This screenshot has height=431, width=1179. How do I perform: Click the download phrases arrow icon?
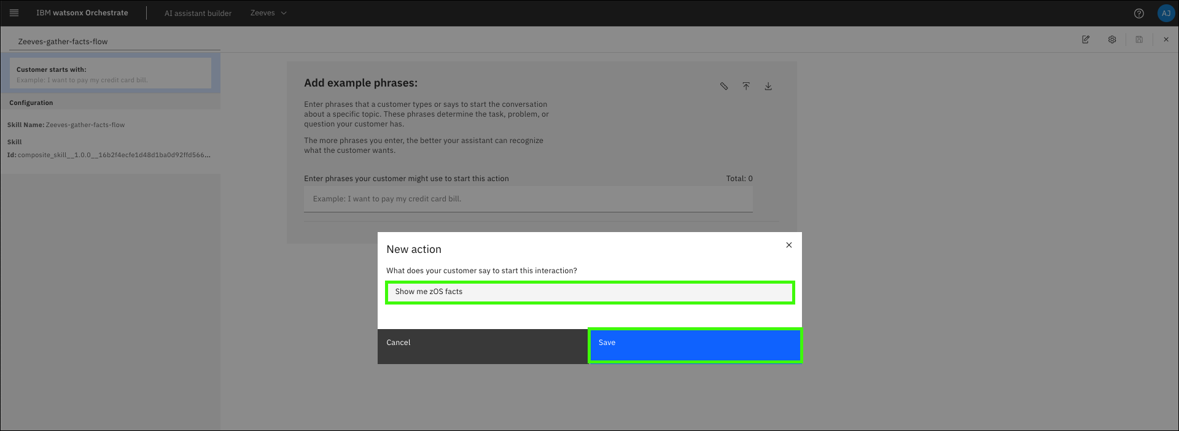click(x=768, y=87)
